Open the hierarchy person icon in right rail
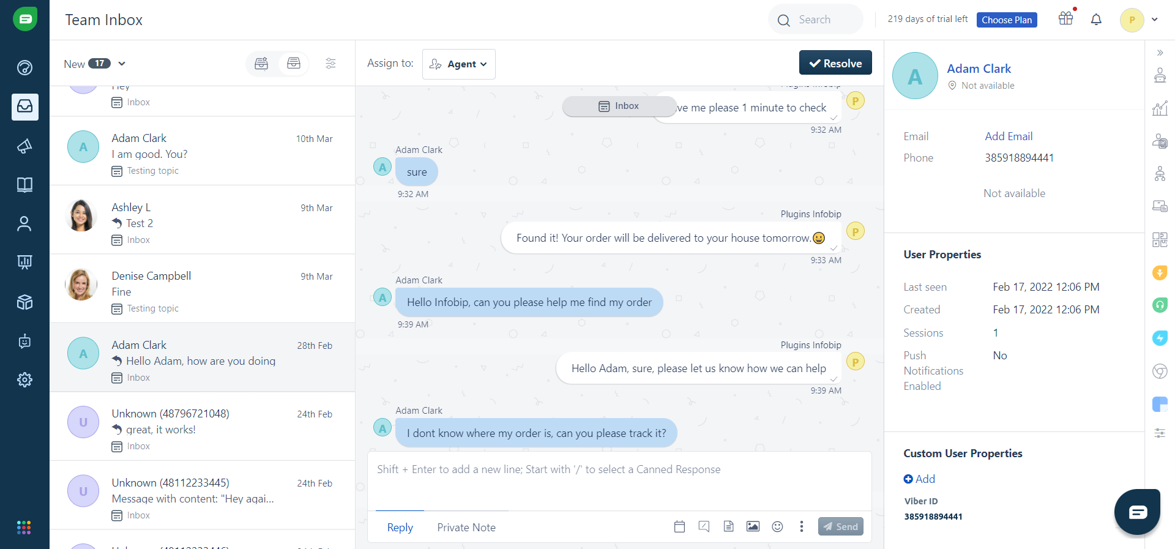 pos(1160,174)
